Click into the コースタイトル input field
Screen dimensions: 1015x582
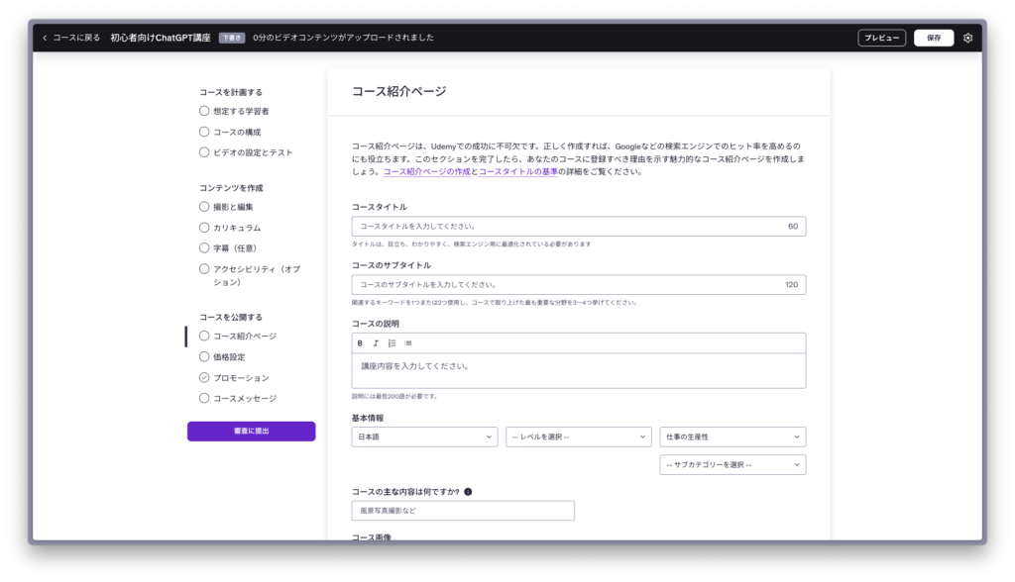point(565,227)
